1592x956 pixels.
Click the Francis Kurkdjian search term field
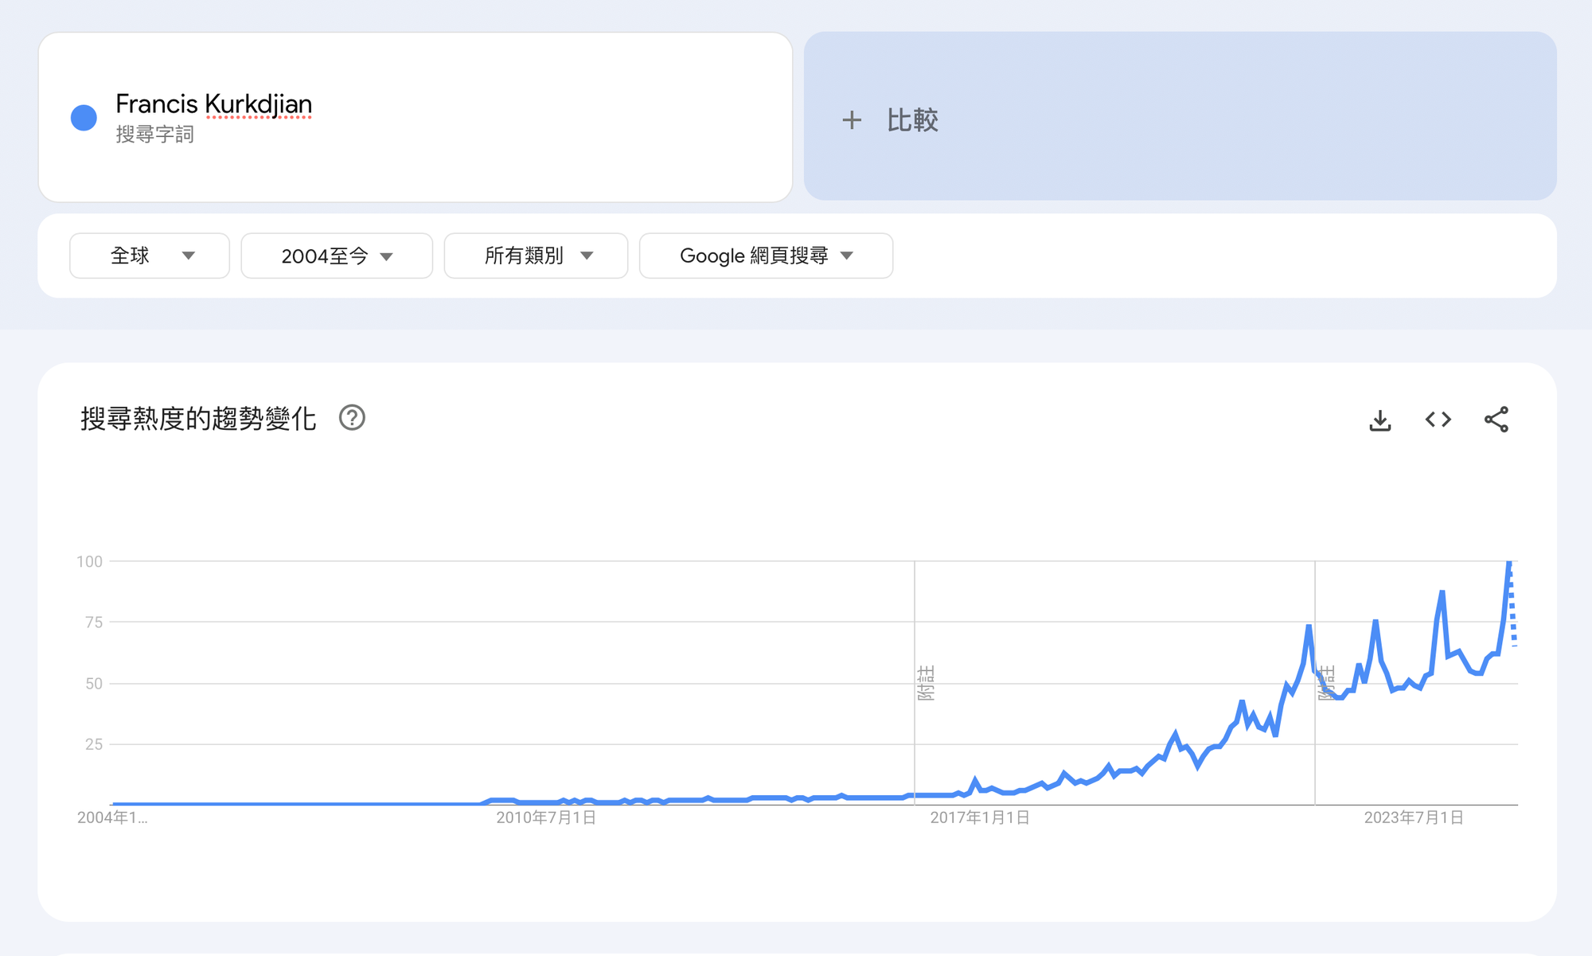(x=213, y=104)
